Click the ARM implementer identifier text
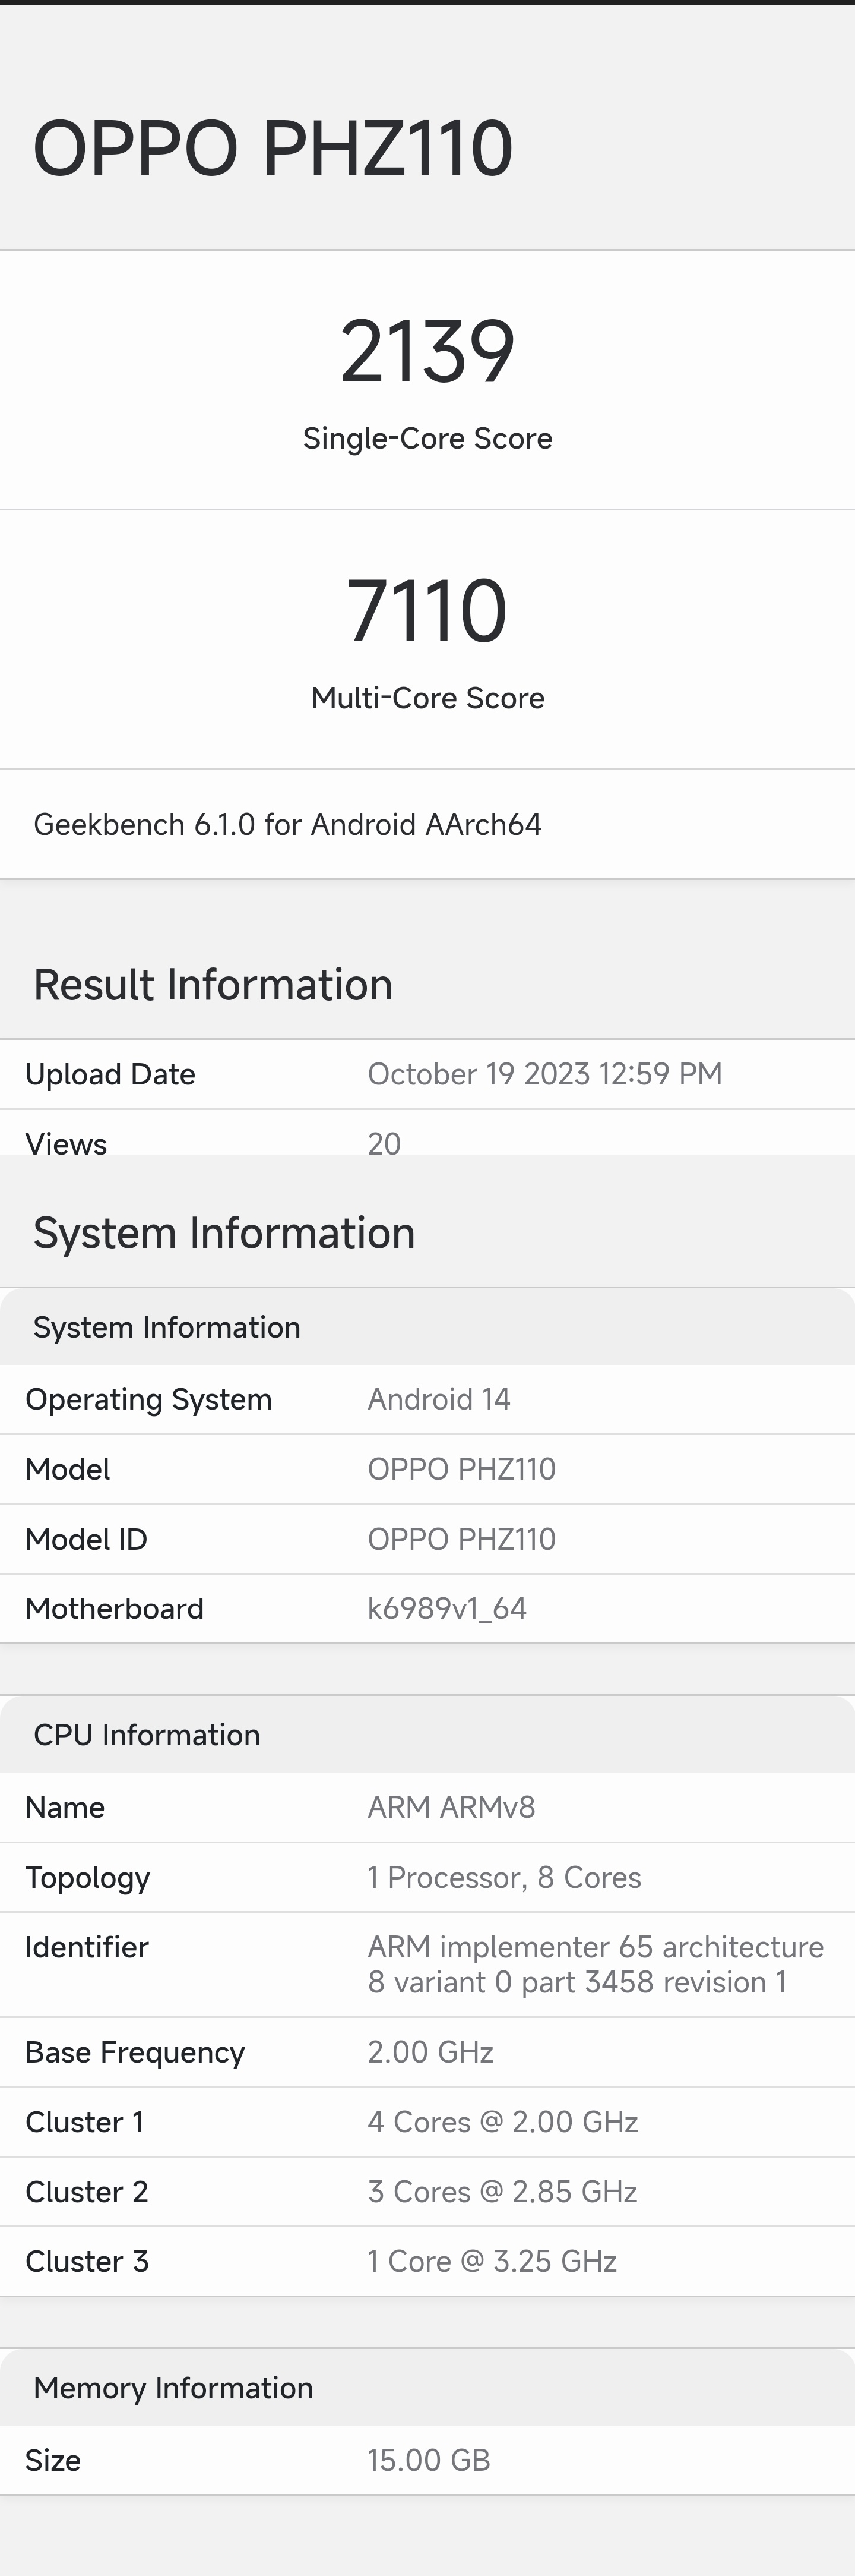Image resolution: width=855 pixels, height=2576 pixels. pos(596,1964)
